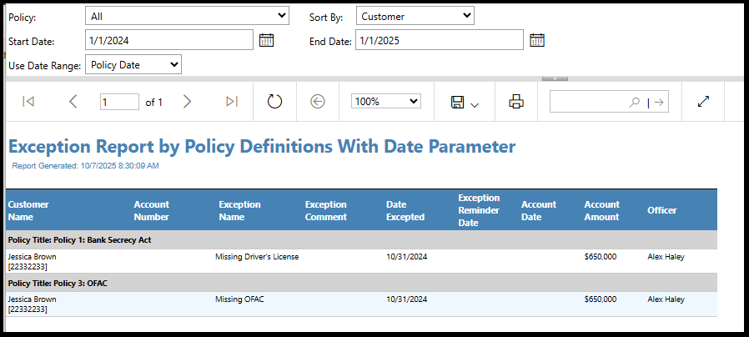
Task: Open the zoom level dropdown
Action: point(385,102)
